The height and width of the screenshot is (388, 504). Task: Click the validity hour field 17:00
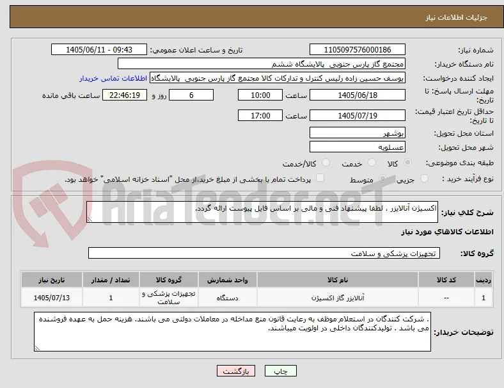coord(260,115)
